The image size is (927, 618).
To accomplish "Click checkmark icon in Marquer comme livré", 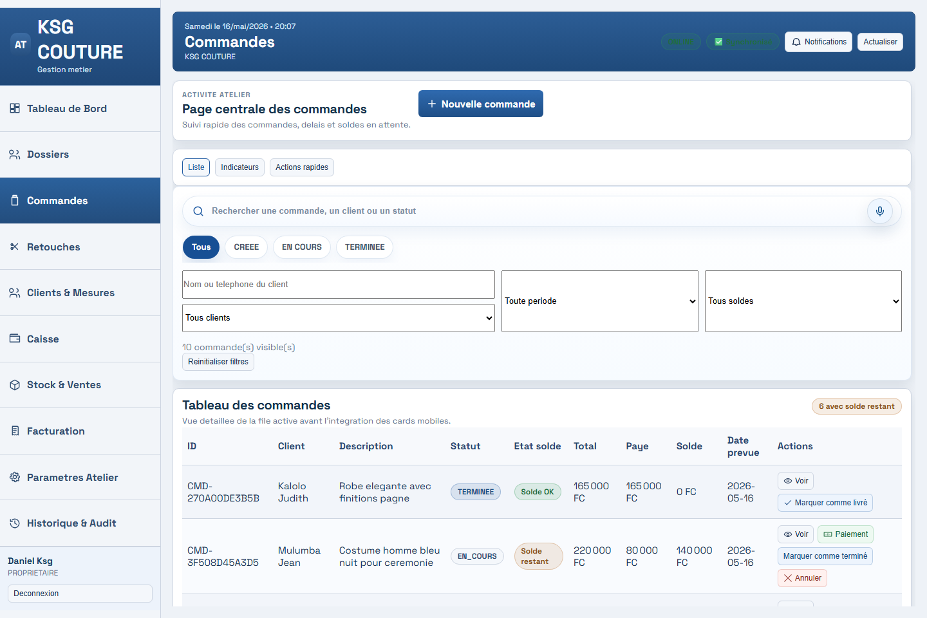I will pyautogui.click(x=788, y=503).
